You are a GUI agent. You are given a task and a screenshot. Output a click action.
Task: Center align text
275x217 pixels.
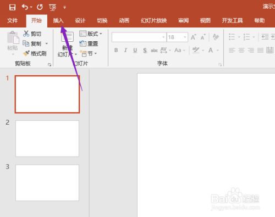pos(241,50)
